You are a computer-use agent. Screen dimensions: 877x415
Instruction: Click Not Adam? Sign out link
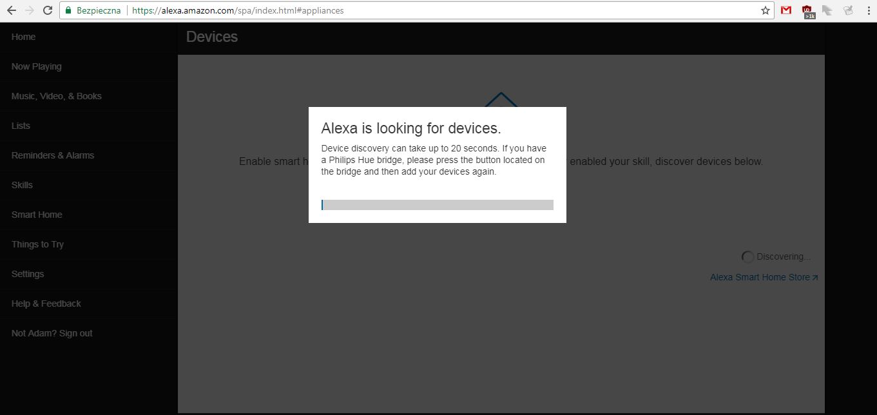(88, 333)
